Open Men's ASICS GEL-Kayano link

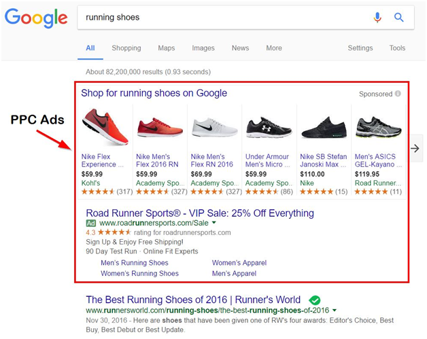378,160
